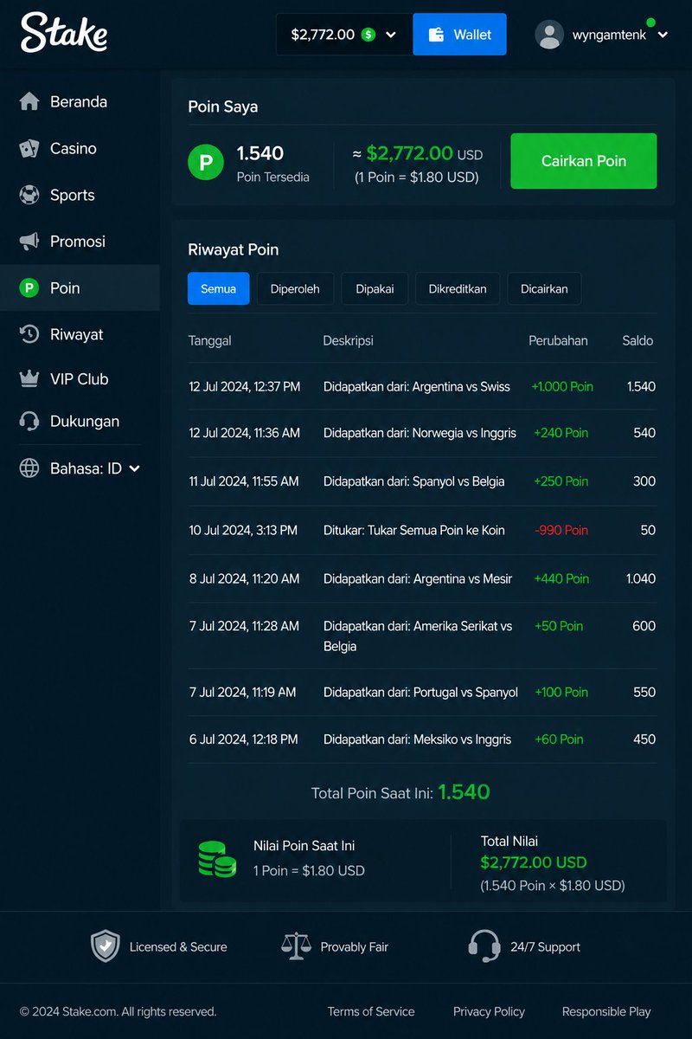
Task: Click the red -990 Poin value
Action: 561,530
